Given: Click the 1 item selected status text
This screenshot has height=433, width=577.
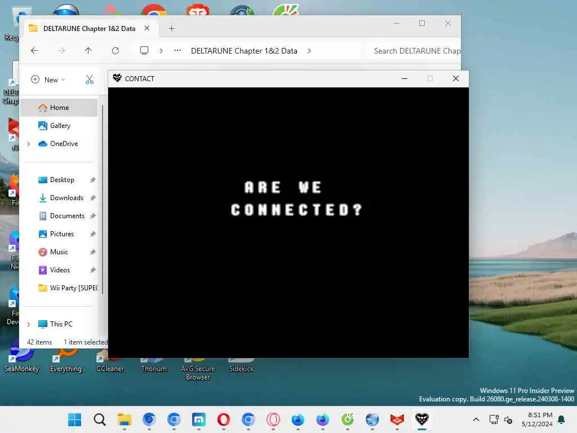Looking at the screenshot, I should 86,342.
